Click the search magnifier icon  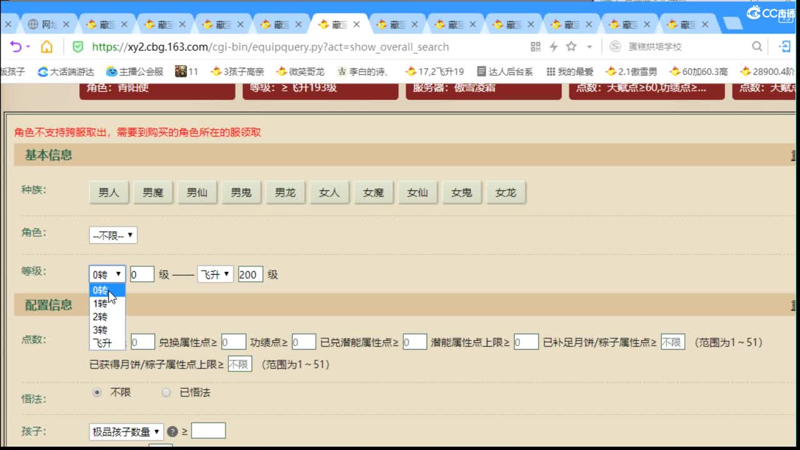(x=756, y=47)
